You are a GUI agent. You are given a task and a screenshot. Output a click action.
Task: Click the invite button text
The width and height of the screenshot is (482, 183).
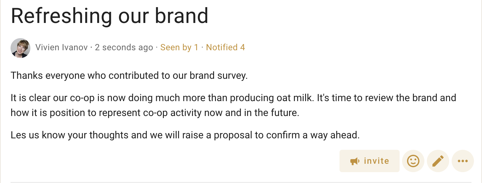[x=376, y=161]
